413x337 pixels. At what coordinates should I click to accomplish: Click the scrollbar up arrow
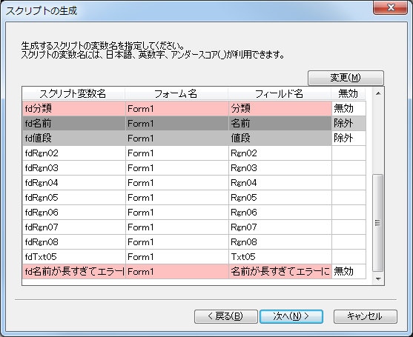click(378, 93)
